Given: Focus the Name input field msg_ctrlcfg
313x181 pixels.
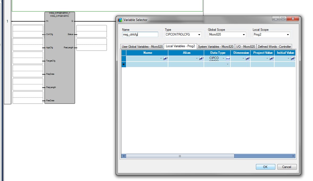Looking at the screenshot, I should (x=140, y=34).
